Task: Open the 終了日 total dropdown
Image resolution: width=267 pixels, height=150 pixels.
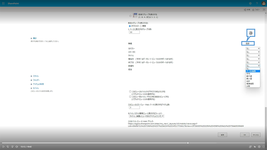Action: [x=253, y=62]
